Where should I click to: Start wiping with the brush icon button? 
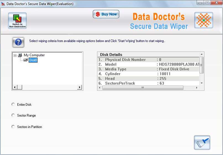point(202,143)
